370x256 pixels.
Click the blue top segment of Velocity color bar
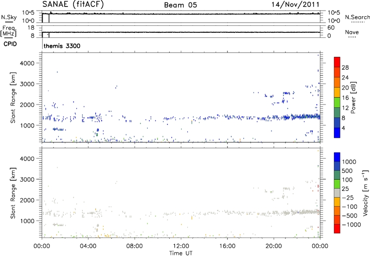point(337,157)
